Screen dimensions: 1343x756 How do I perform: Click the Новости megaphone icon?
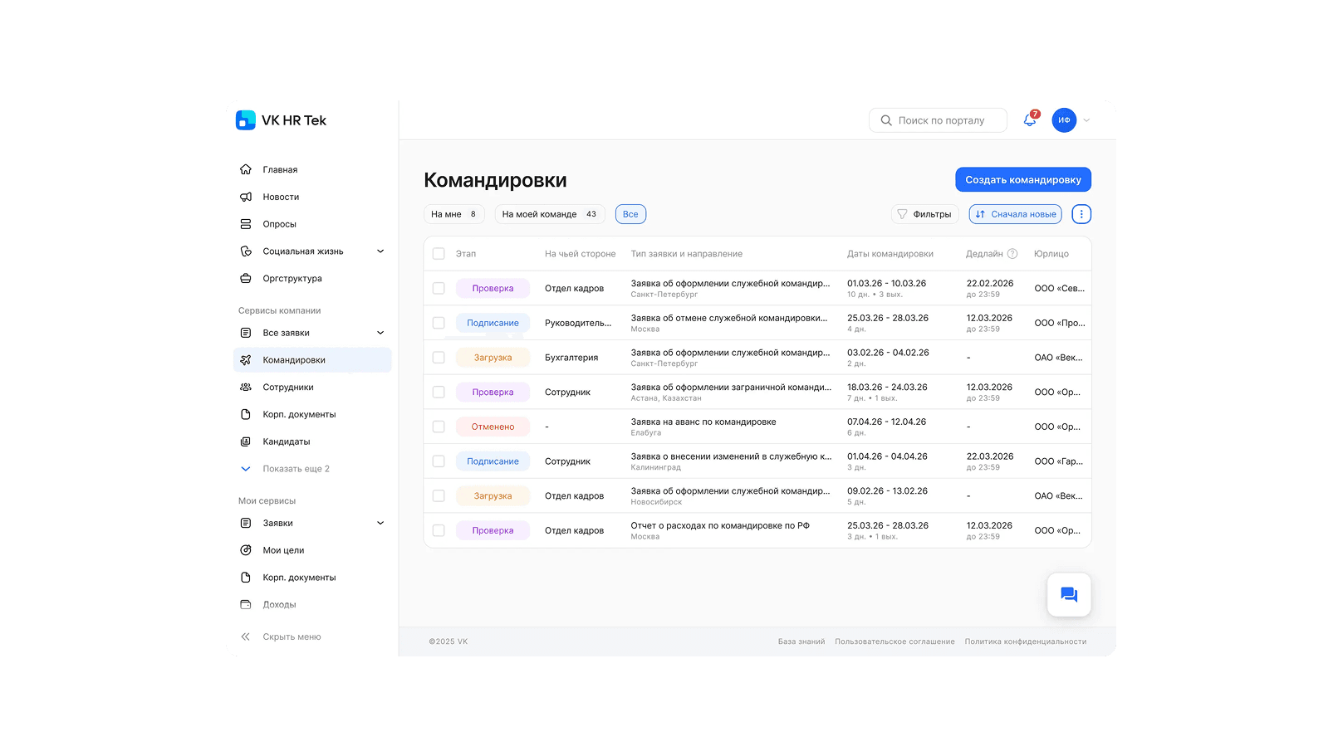[x=246, y=197]
